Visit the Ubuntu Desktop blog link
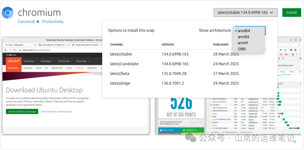Viewport: 304px width, 150px height. (57, 112)
